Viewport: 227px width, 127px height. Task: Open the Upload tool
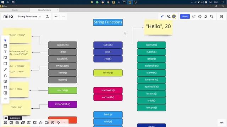point(5,93)
